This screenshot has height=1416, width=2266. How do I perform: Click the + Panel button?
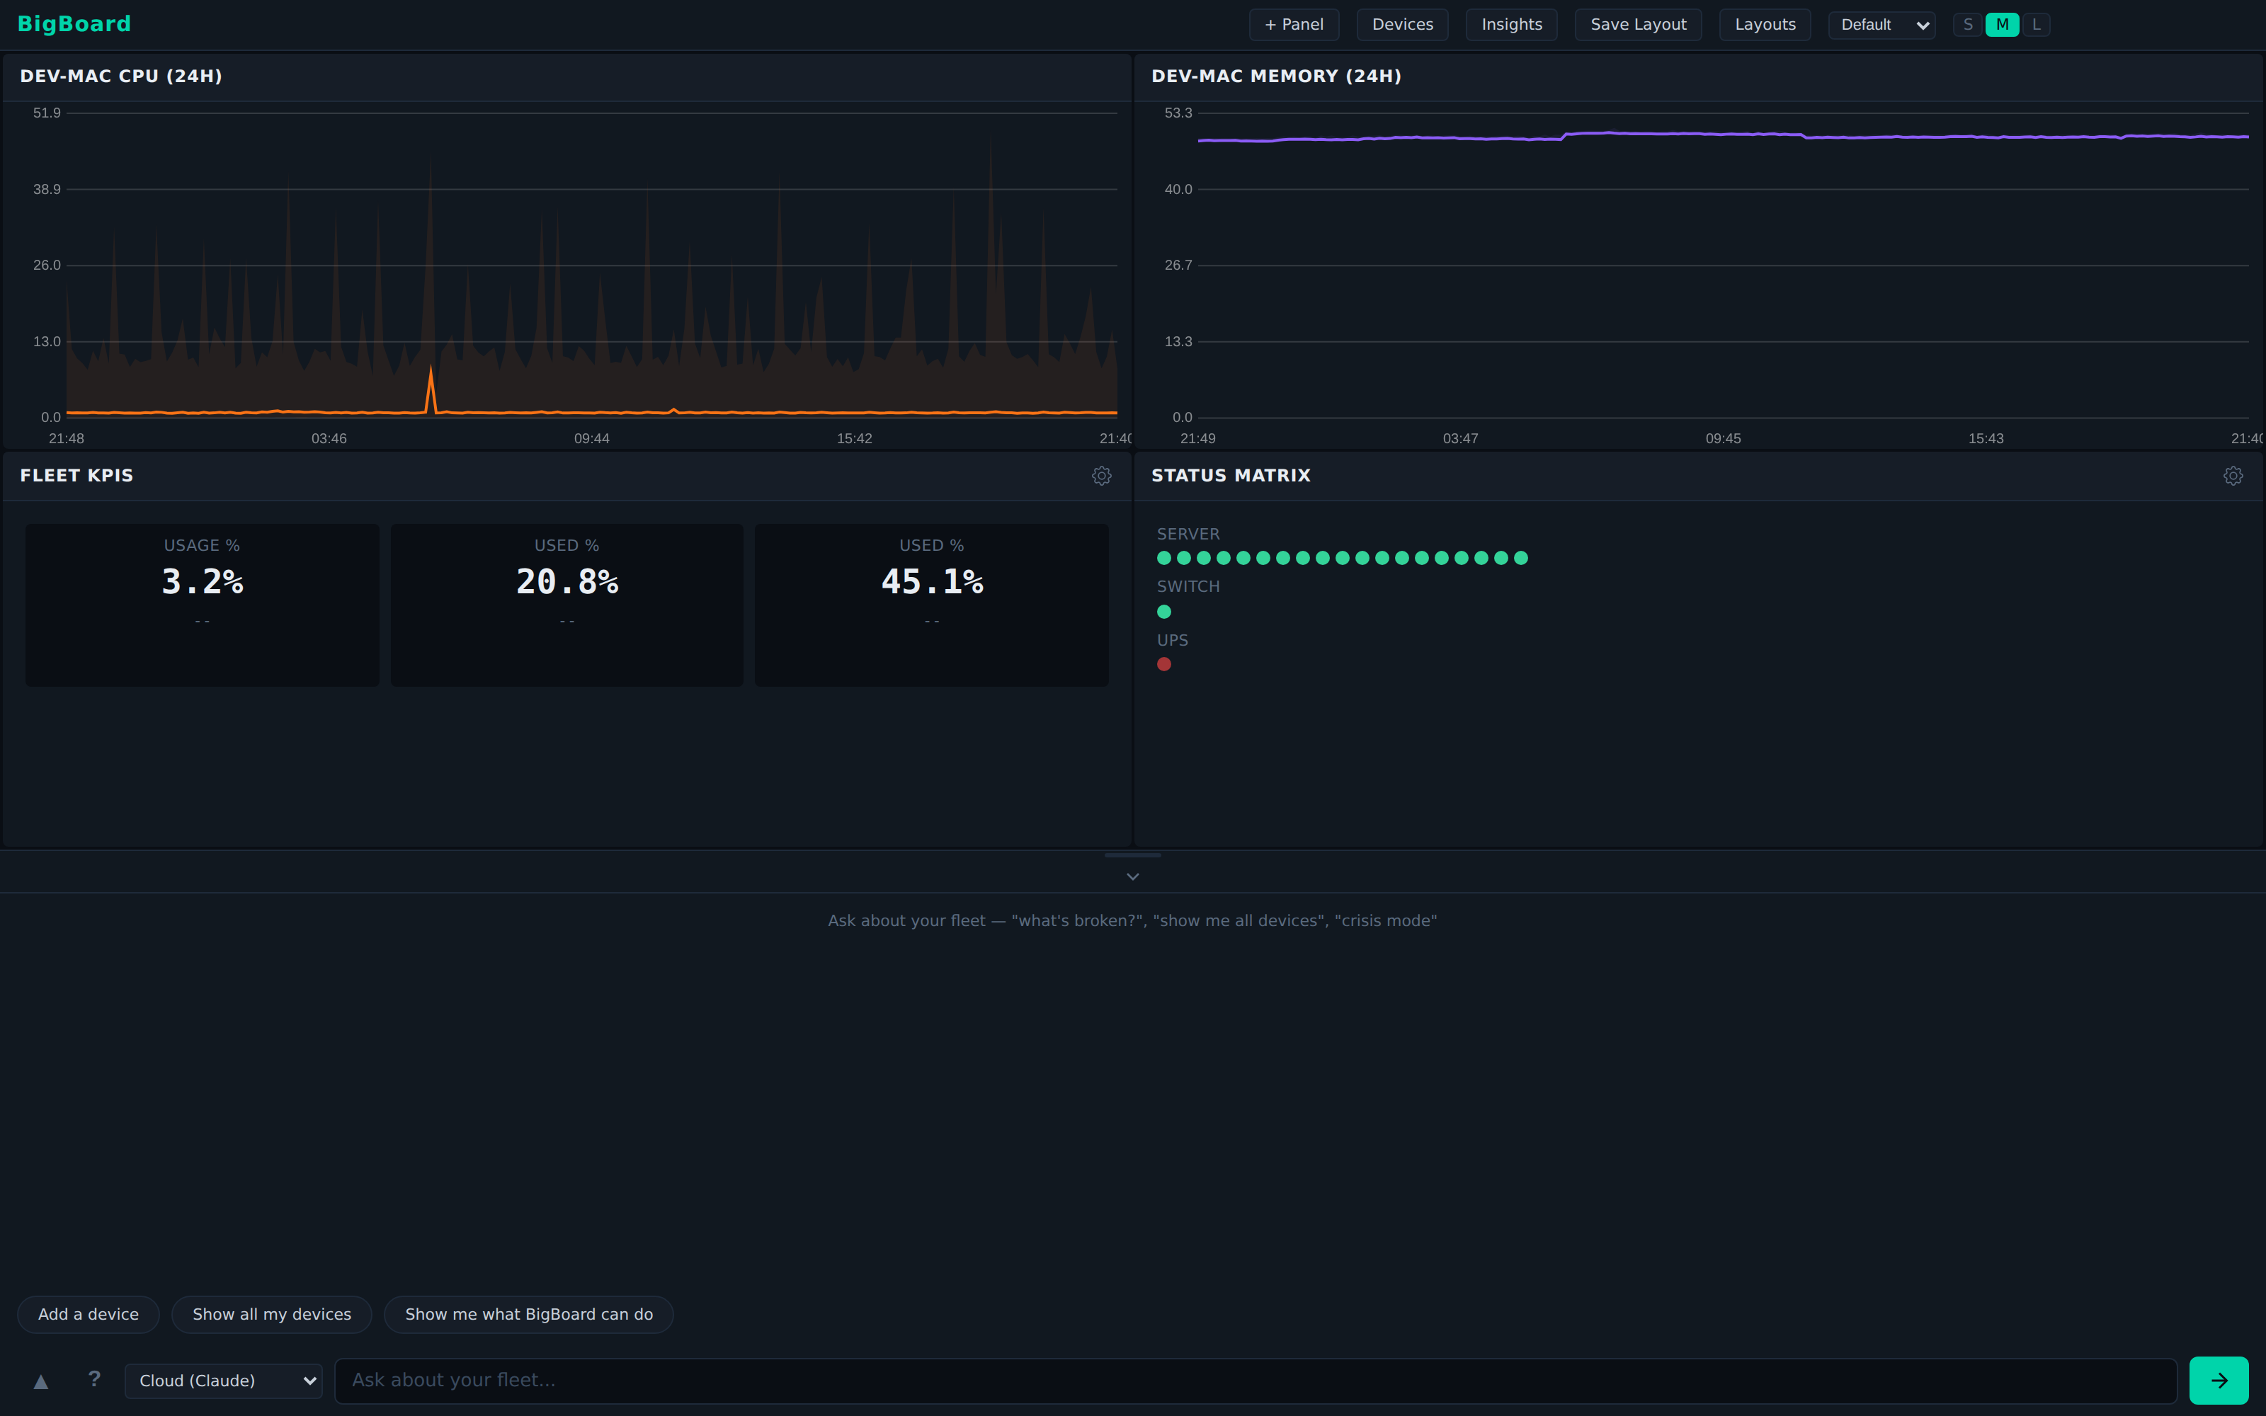[1293, 24]
